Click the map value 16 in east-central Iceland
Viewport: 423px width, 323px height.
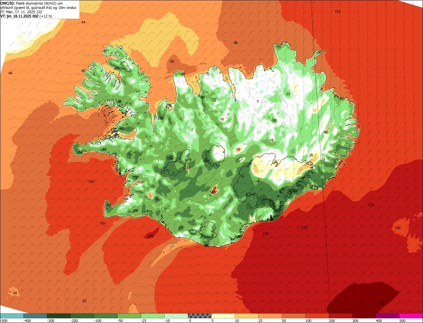(272, 140)
